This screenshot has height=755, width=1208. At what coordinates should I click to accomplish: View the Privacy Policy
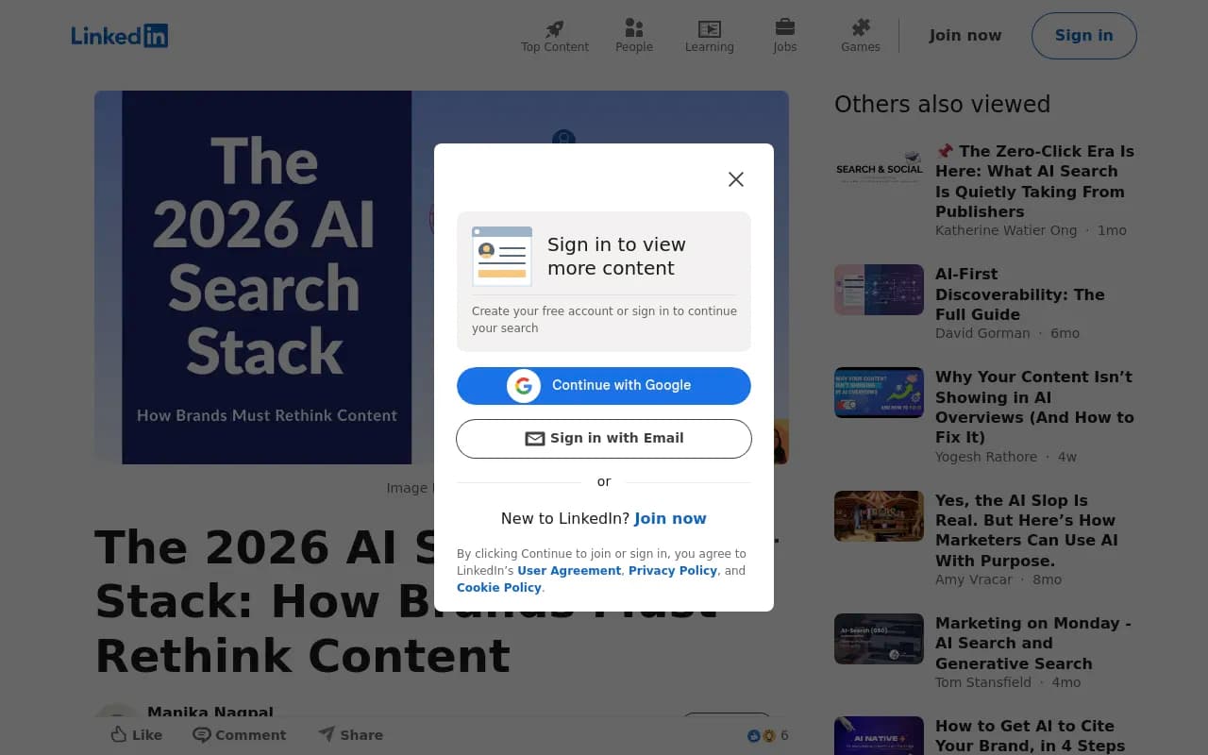673,570
